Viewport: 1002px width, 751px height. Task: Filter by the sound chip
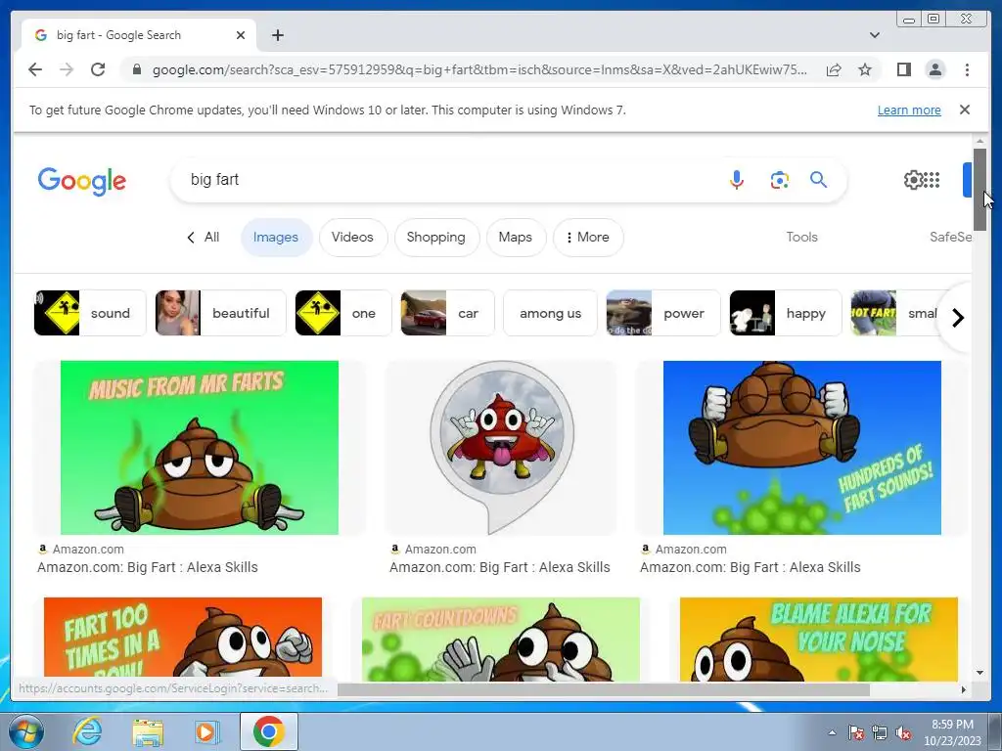click(x=90, y=313)
